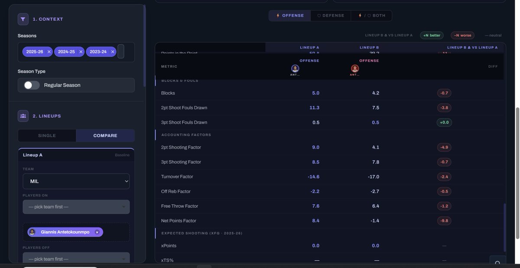
Task: Click the 3pt Shoot Fouls Drawn label
Action: 184,122
